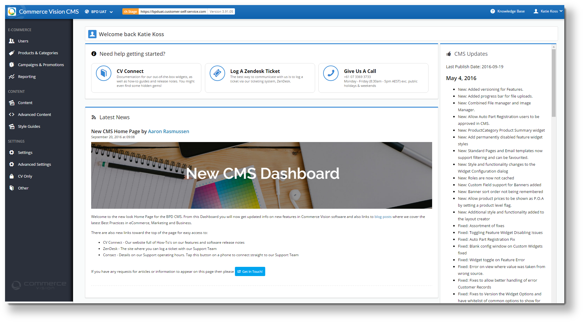Click the thumbs-up icon by CMS Updates
This screenshot has height=322, width=583.
(449, 54)
